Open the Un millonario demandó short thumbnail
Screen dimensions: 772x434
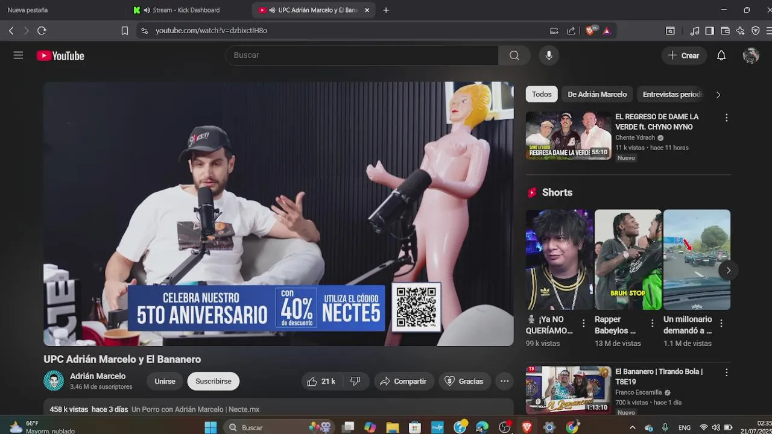tap(697, 260)
